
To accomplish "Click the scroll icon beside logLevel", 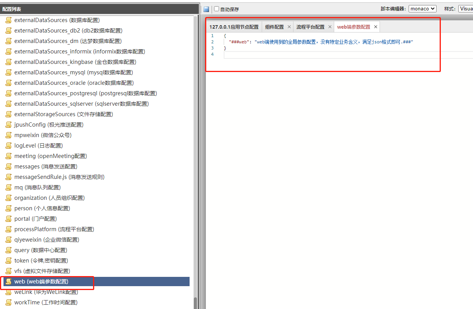I will (9, 146).
